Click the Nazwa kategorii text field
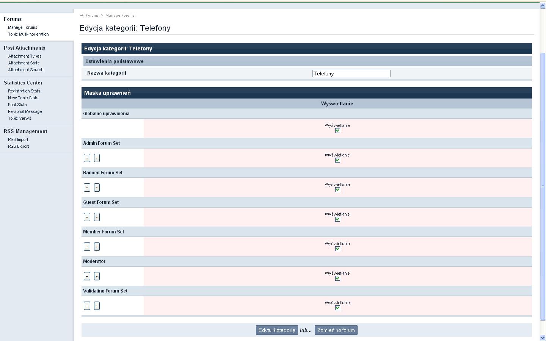Viewport: 546px width, 341px height. point(351,74)
